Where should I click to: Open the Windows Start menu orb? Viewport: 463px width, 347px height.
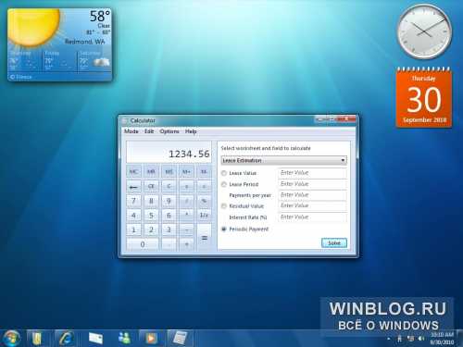point(11,338)
